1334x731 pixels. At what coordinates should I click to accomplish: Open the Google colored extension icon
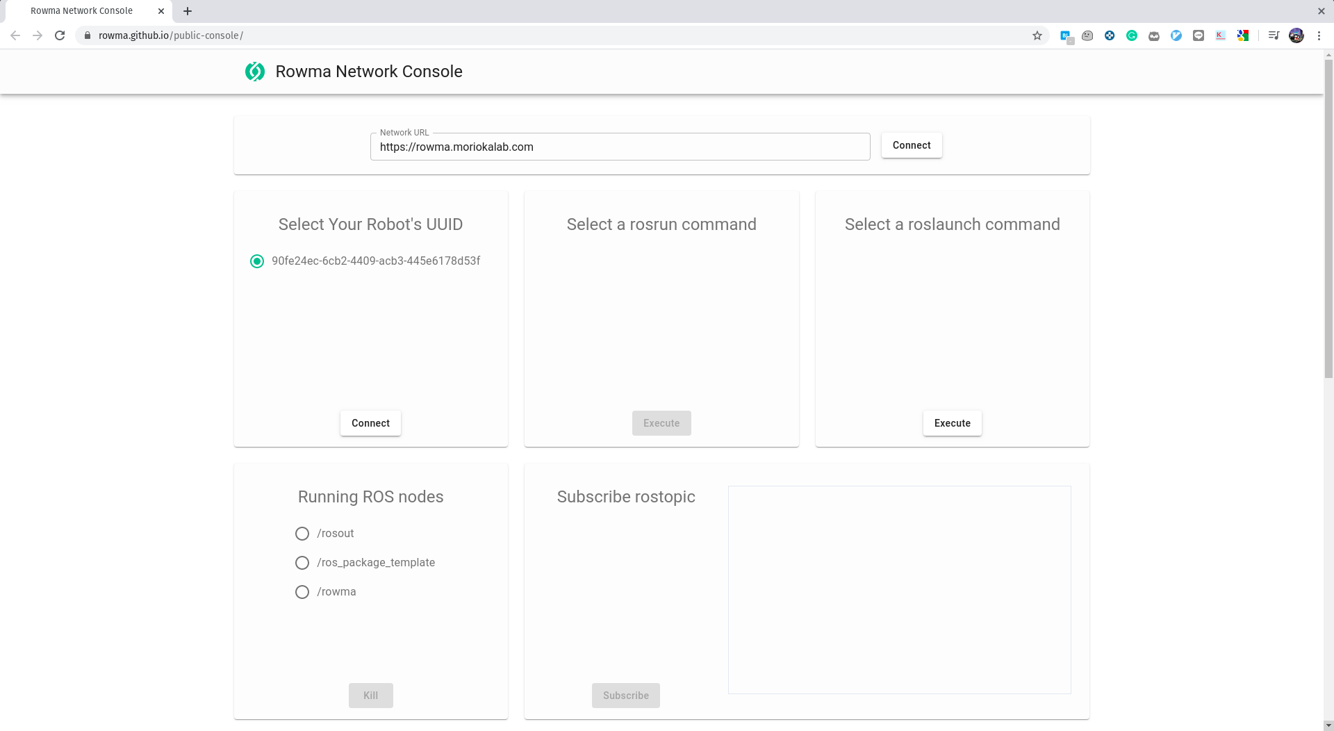click(1243, 35)
